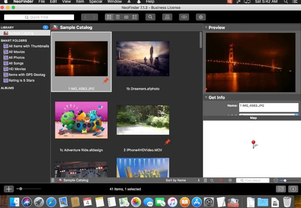
Task: Open the Item menu
Action: pos(80,2)
